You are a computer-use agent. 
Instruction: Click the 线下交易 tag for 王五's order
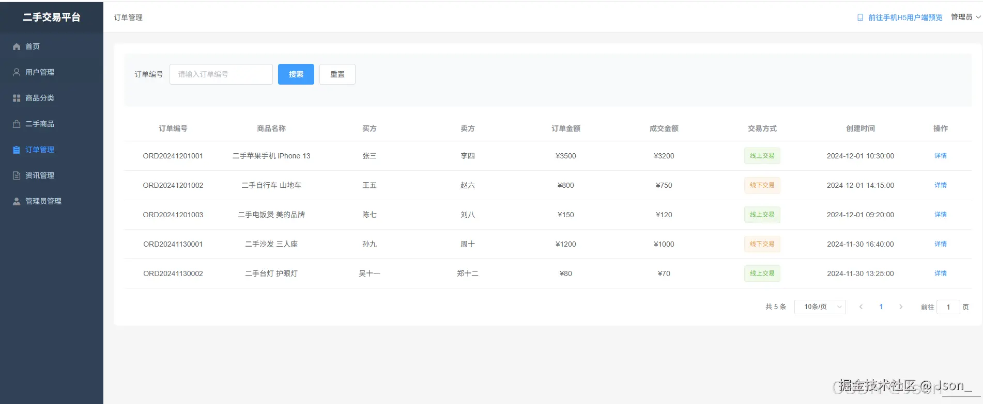tap(762, 185)
